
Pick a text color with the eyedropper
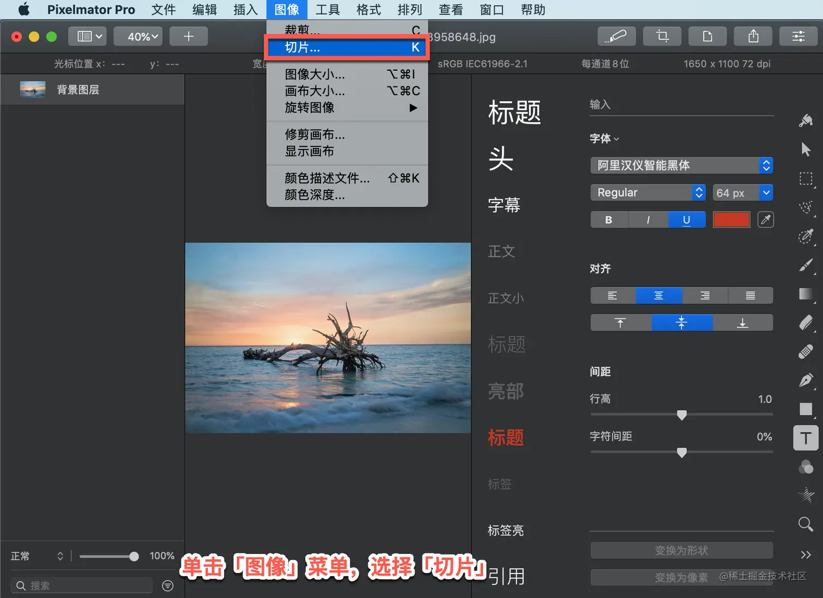[x=766, y=220]
